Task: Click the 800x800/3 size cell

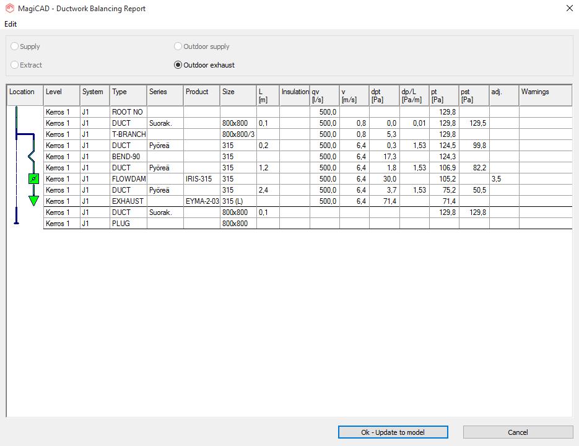Action: coord(238,134)
